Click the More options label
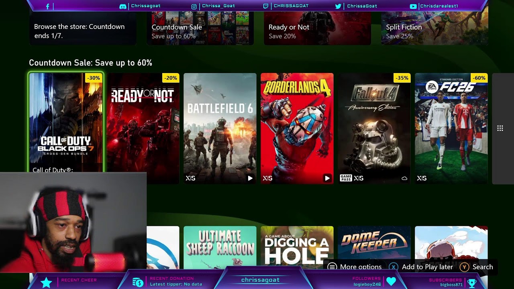514x289 pixels. (361, 267)
